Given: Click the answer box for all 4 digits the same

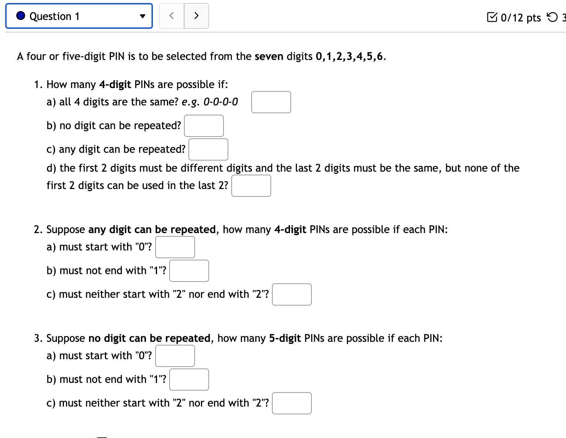Looking at the screenshot, I should 271,102.
